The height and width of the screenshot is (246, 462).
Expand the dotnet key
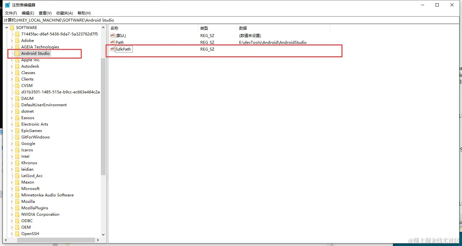(12, 111)
